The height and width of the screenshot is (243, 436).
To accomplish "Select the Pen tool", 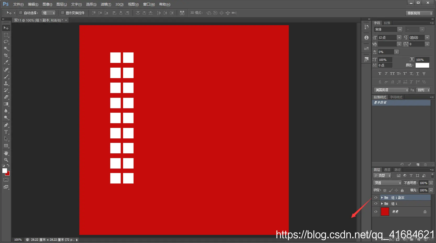I will pos(6,125).
